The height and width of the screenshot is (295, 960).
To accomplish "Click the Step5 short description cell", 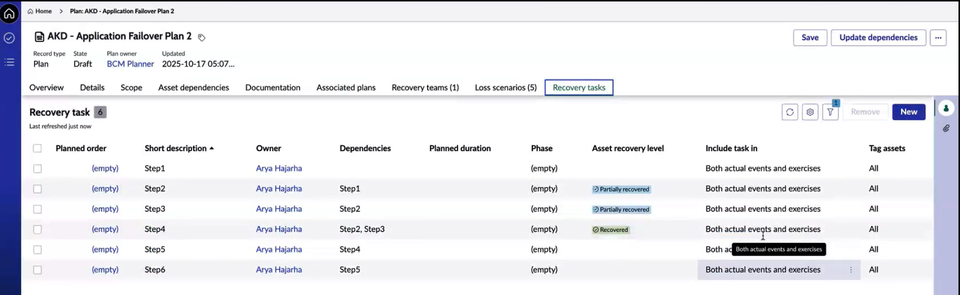I will pos(155,250).
